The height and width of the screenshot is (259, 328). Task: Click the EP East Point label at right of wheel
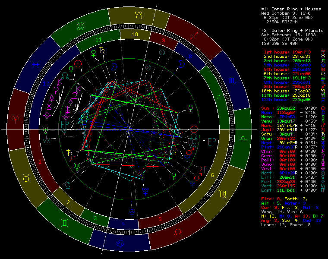click(x=212, y=142)
